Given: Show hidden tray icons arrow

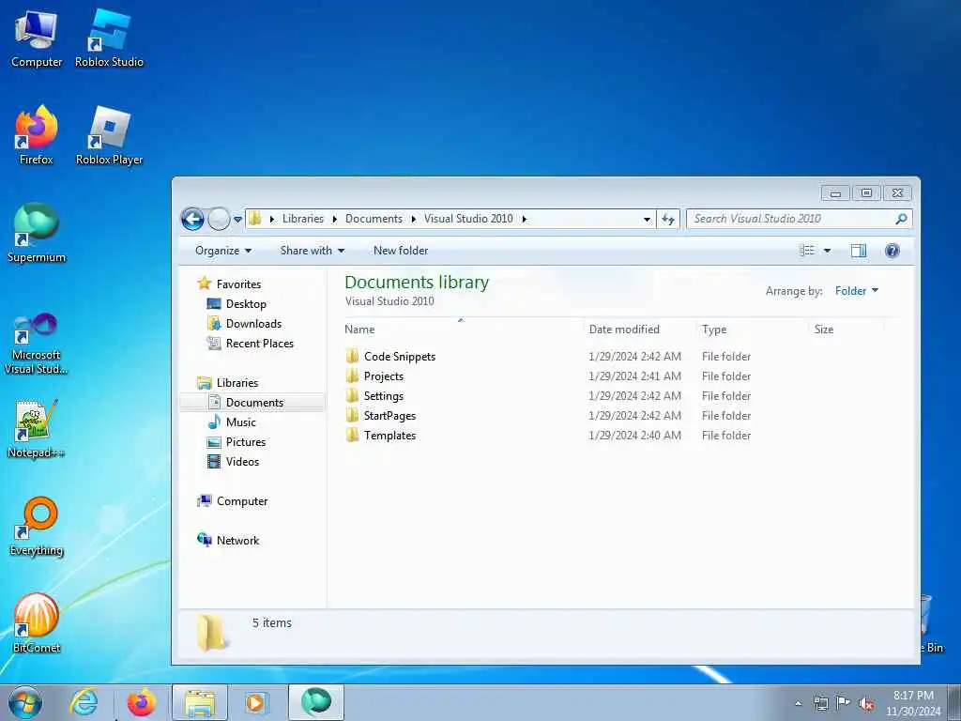Looking at the screenshot, I should click(798, 704).
